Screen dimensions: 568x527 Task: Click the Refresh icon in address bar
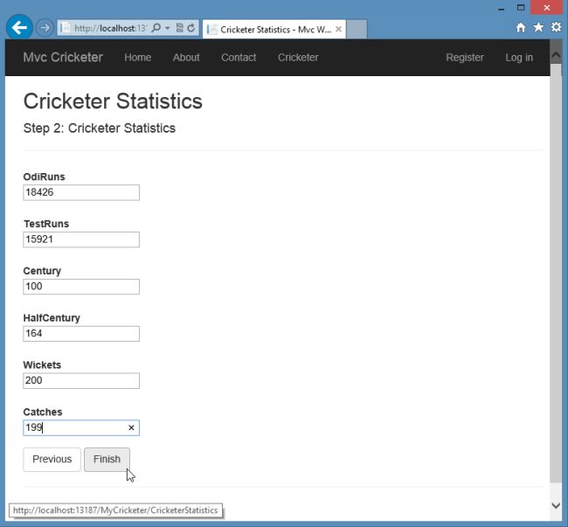pyautogui.click(x=191, y=28)
